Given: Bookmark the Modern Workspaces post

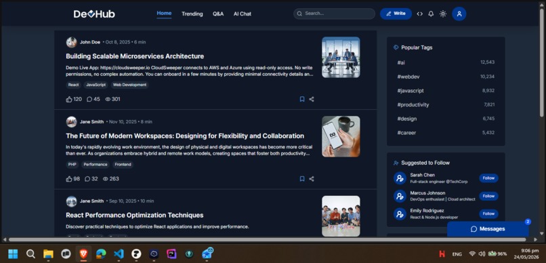Looking at the screenshot, I should pyautogui.click(x=302, y=179).
